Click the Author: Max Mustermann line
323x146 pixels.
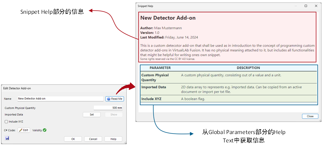161,28
